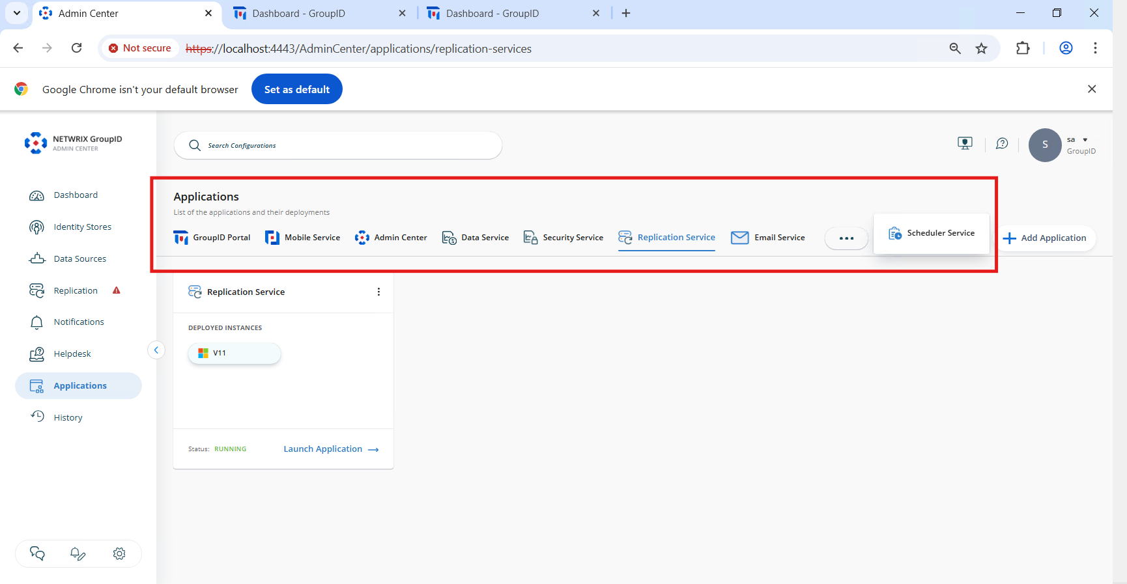
Task: Open the Chrome three-dot menu
Action: coord(1095,48)
